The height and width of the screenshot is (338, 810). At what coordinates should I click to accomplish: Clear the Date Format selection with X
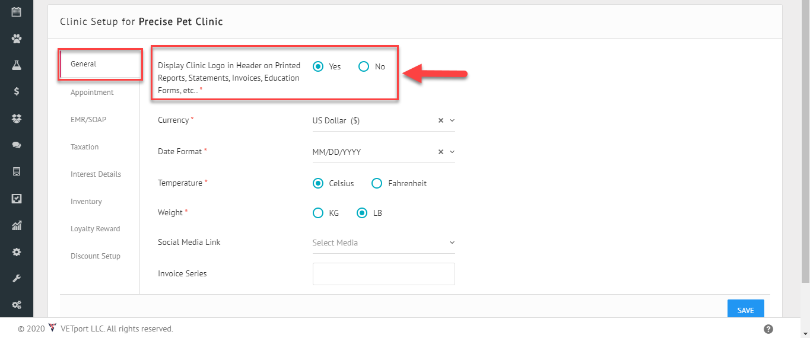441,152
